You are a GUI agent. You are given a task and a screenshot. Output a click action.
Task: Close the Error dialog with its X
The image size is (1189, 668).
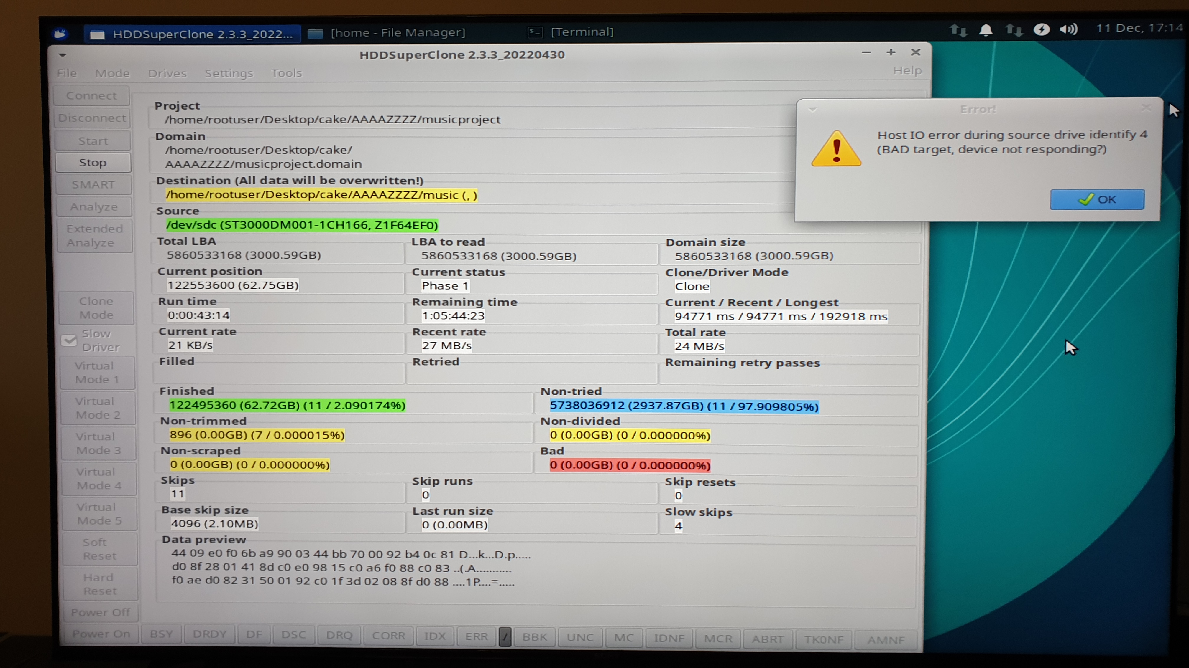click(1146, 108)
